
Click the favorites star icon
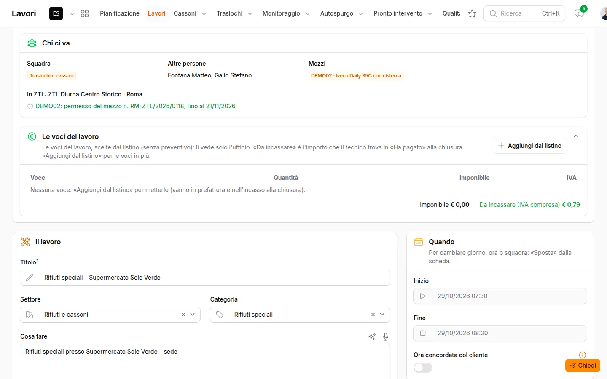point(472,13)
